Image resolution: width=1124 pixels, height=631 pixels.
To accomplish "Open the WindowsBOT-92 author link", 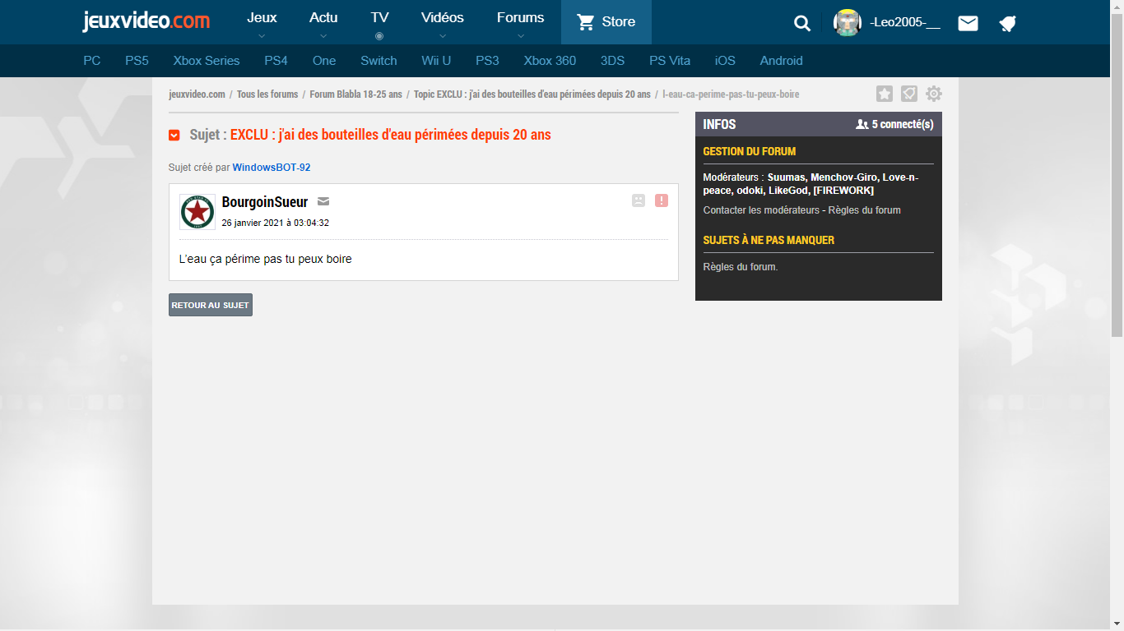I will pyautogui.click(x=272, y=168).
